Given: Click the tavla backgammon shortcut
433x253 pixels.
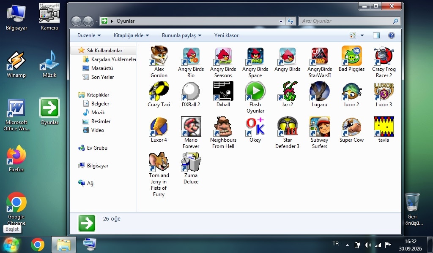Looking at the screenshot, I should pos(384,130).
